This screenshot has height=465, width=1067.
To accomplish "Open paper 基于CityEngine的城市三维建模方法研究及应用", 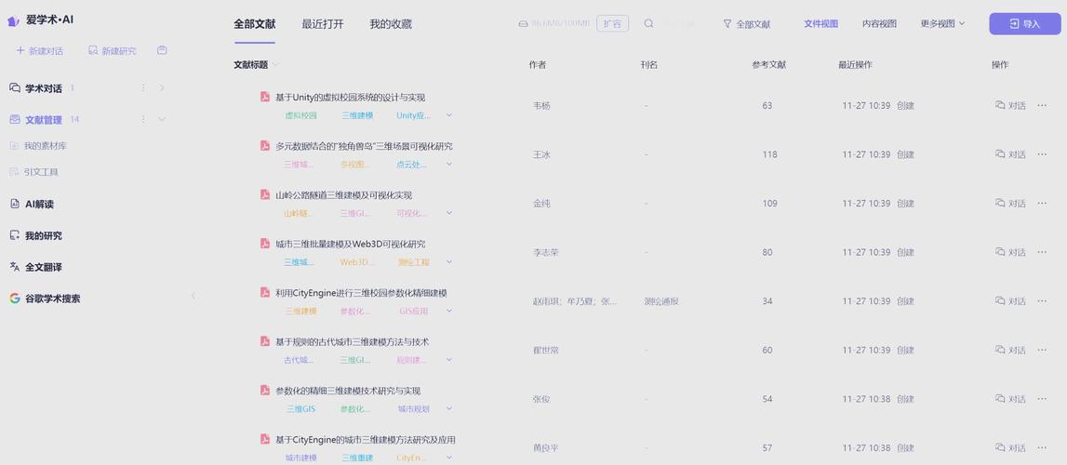I will pos(366,440).
